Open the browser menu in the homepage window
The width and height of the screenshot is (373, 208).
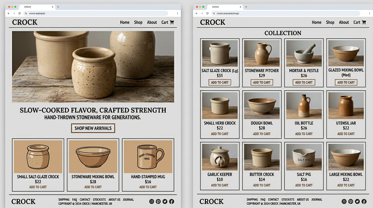pos(177,13)
